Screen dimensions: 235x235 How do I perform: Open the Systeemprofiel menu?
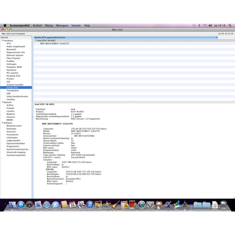tap(19, 26)
